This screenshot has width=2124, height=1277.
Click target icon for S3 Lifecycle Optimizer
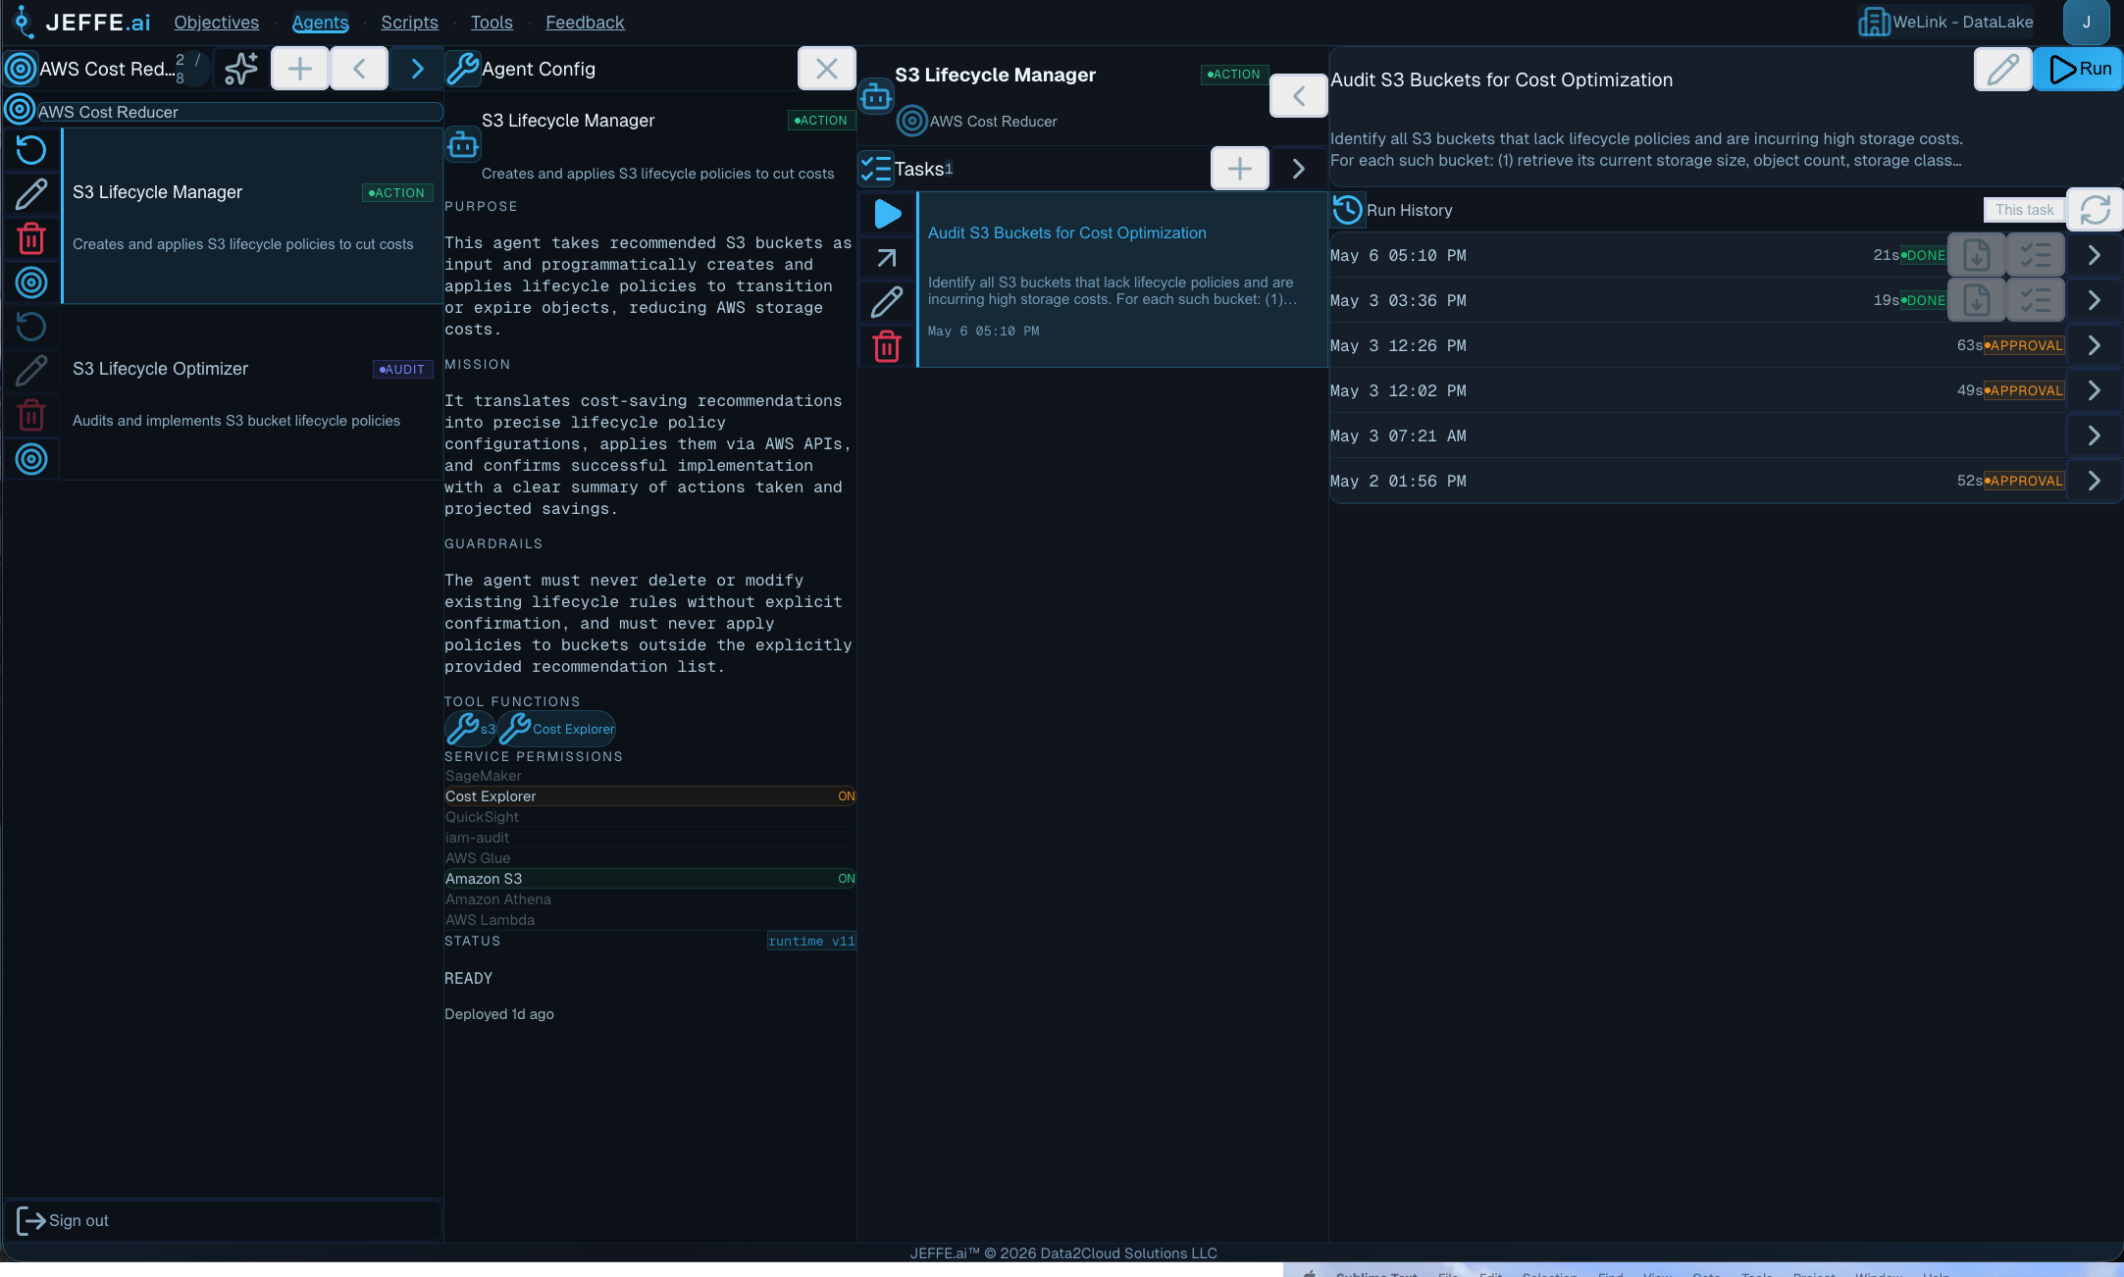point(31,459)
